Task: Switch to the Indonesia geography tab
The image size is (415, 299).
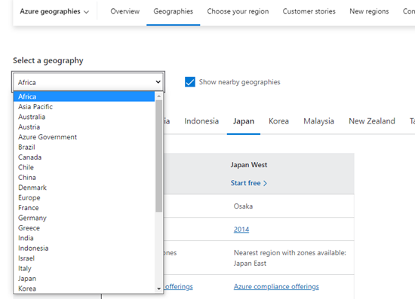Action: coord(201,121)
